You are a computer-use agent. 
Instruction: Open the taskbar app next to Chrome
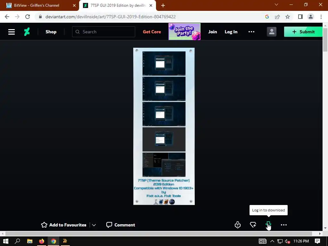click(65, 241)
